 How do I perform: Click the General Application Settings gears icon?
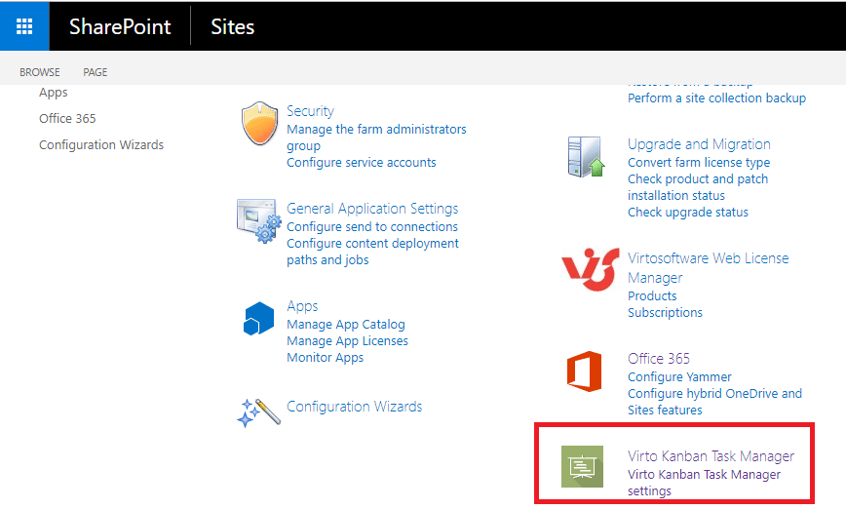pyautogui.click(x=259, y=221)
